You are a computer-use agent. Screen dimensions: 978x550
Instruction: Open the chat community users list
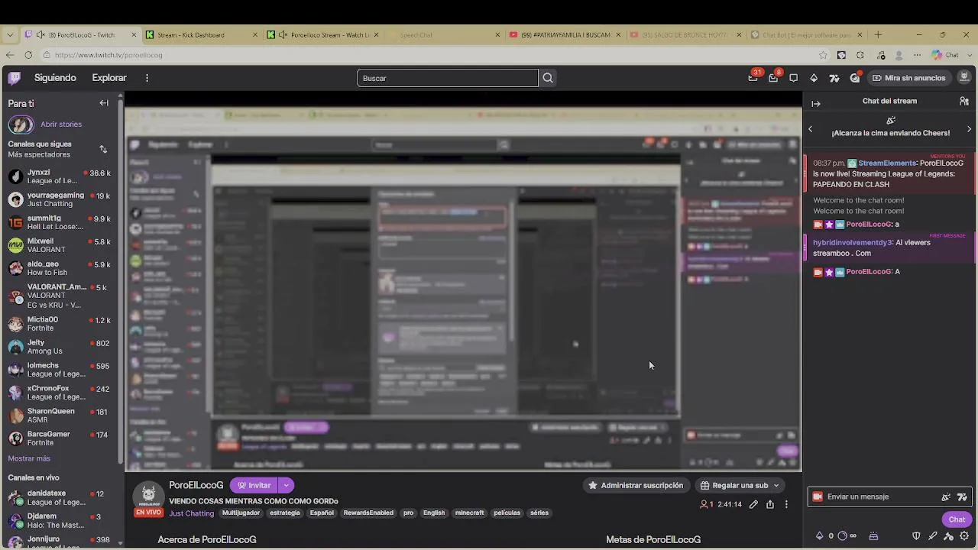pos(964,101)
